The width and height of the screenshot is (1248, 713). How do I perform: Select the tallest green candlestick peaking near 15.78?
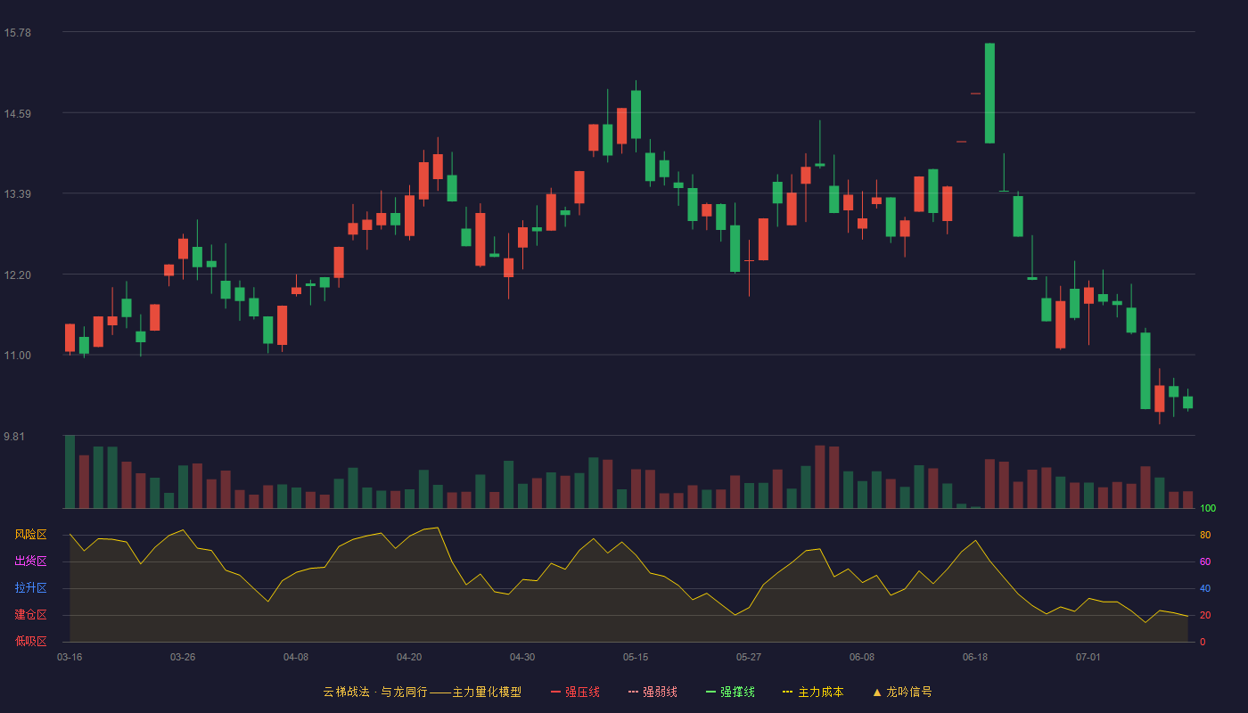989,93
